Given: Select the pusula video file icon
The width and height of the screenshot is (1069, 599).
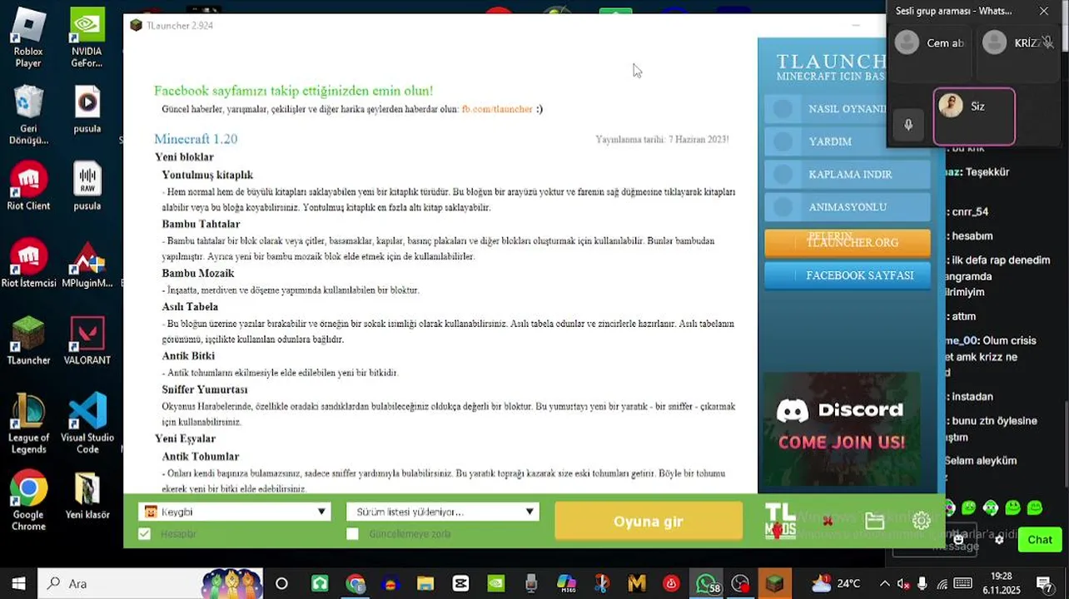Looking at the screenshot, I should 87,110.
